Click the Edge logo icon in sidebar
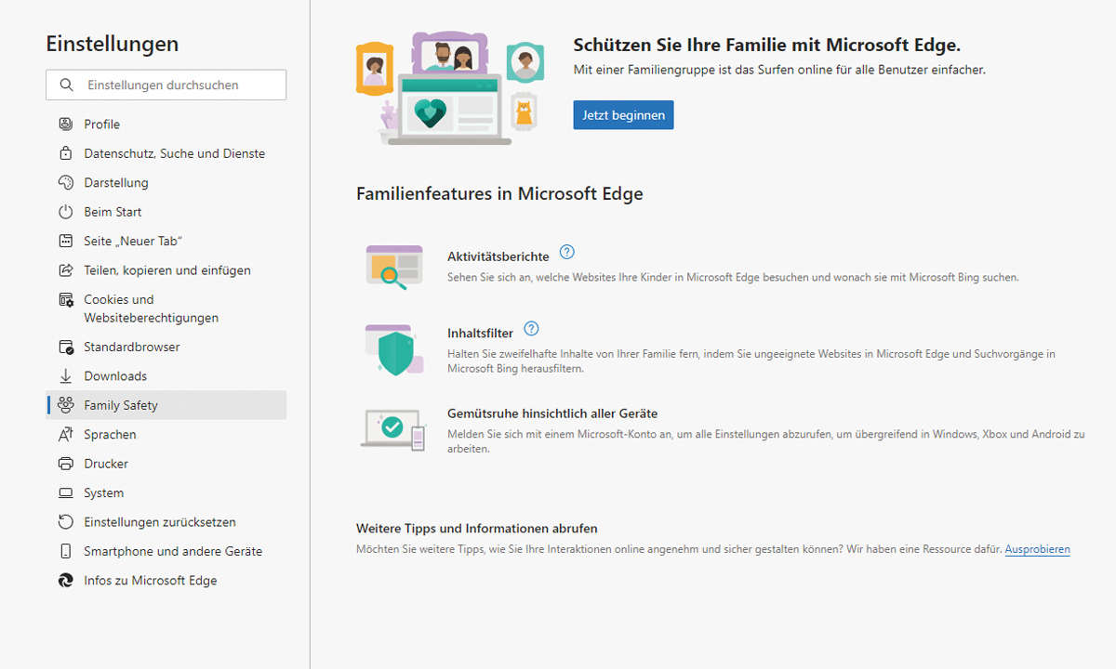Screen dimensions: 1116x669 point(65,581)
